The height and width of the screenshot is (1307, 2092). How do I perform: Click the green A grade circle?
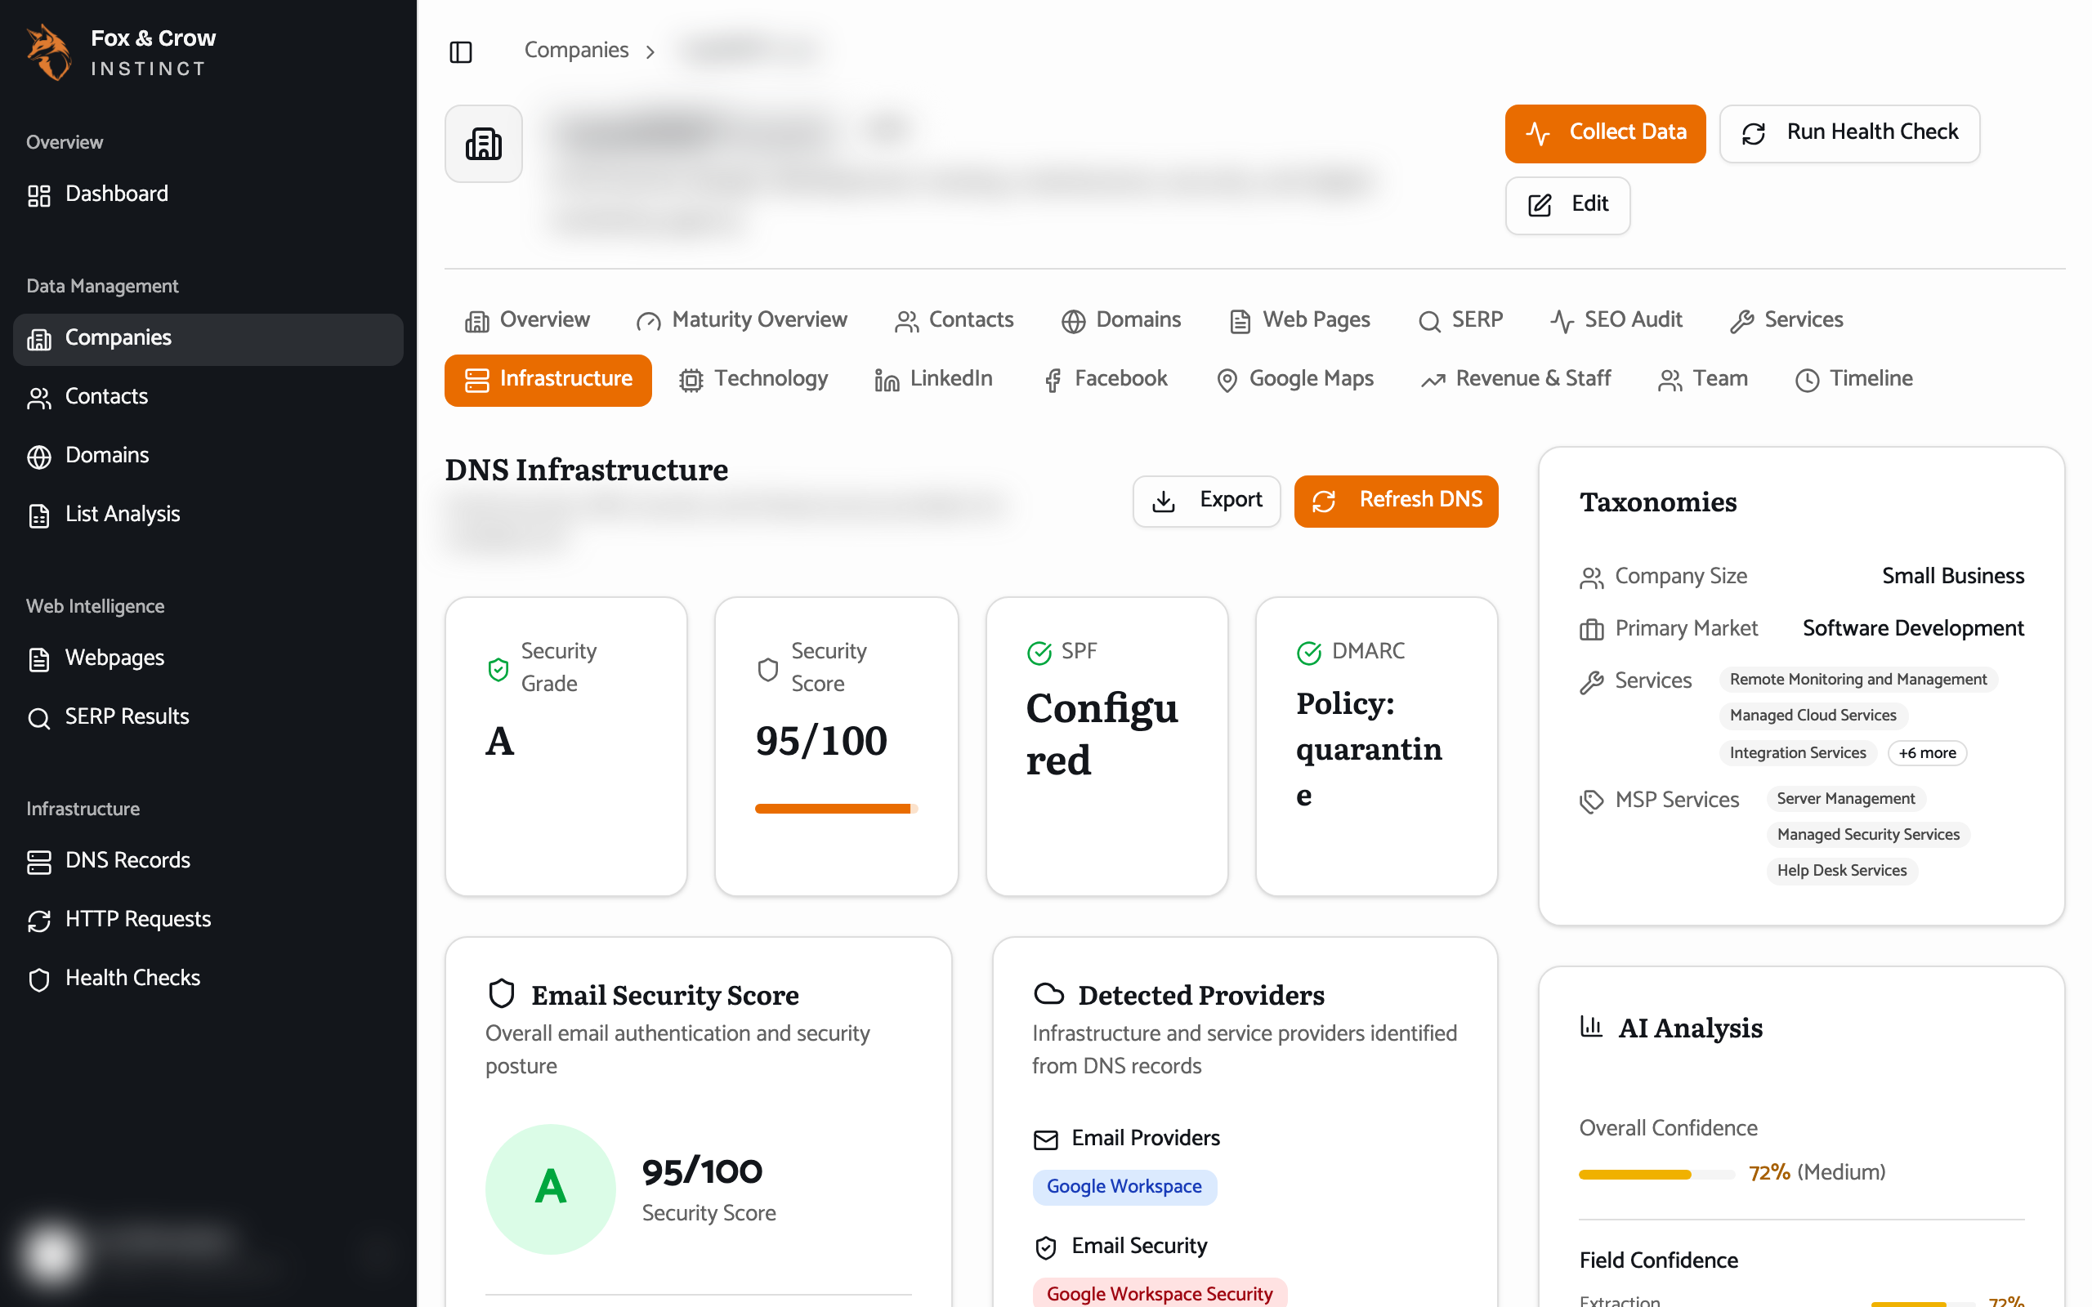[551, 1189]
